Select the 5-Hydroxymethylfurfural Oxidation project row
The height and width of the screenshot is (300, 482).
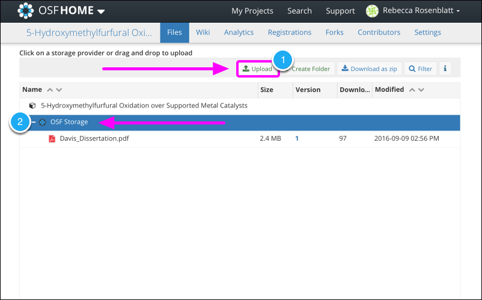click(x=240, y=106)
